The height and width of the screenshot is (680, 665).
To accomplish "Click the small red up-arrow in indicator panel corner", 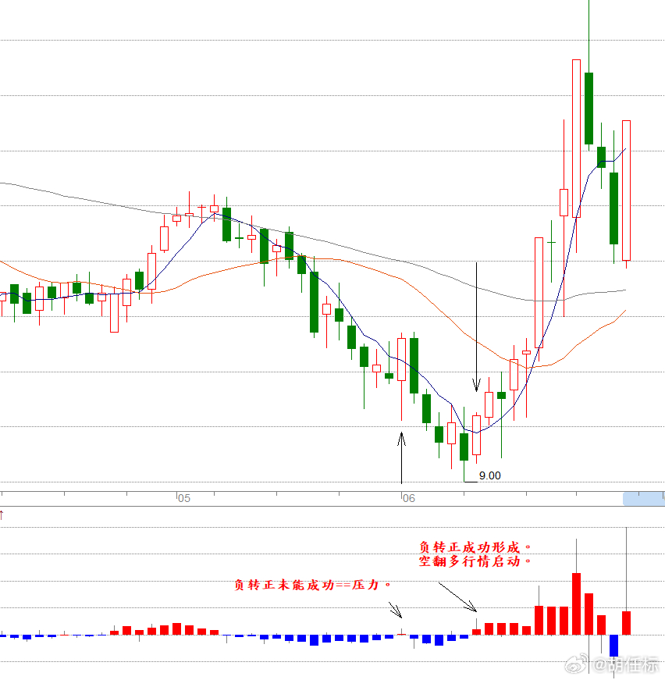I will click(x=2, y=515).
